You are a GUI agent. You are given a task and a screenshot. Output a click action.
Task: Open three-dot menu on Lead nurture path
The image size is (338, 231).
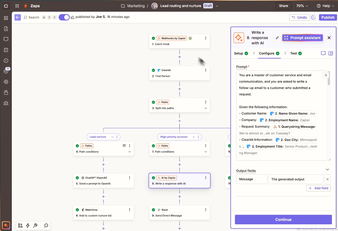coord(117,137)
